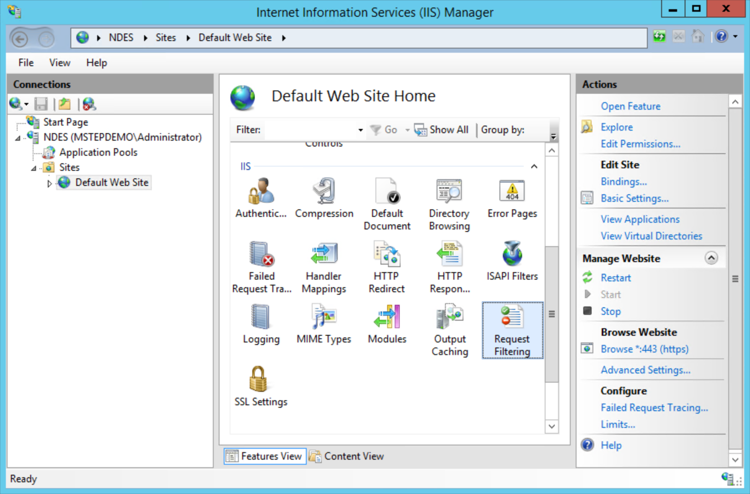Click View Virtual Directories link

click(x=652, y=236)
